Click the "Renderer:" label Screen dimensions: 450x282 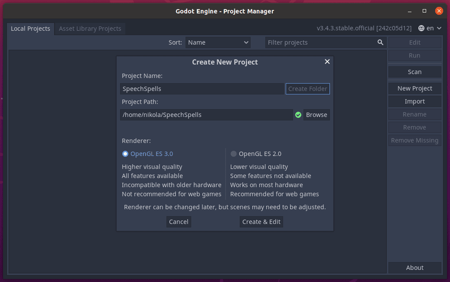click(x=136, y=141)
